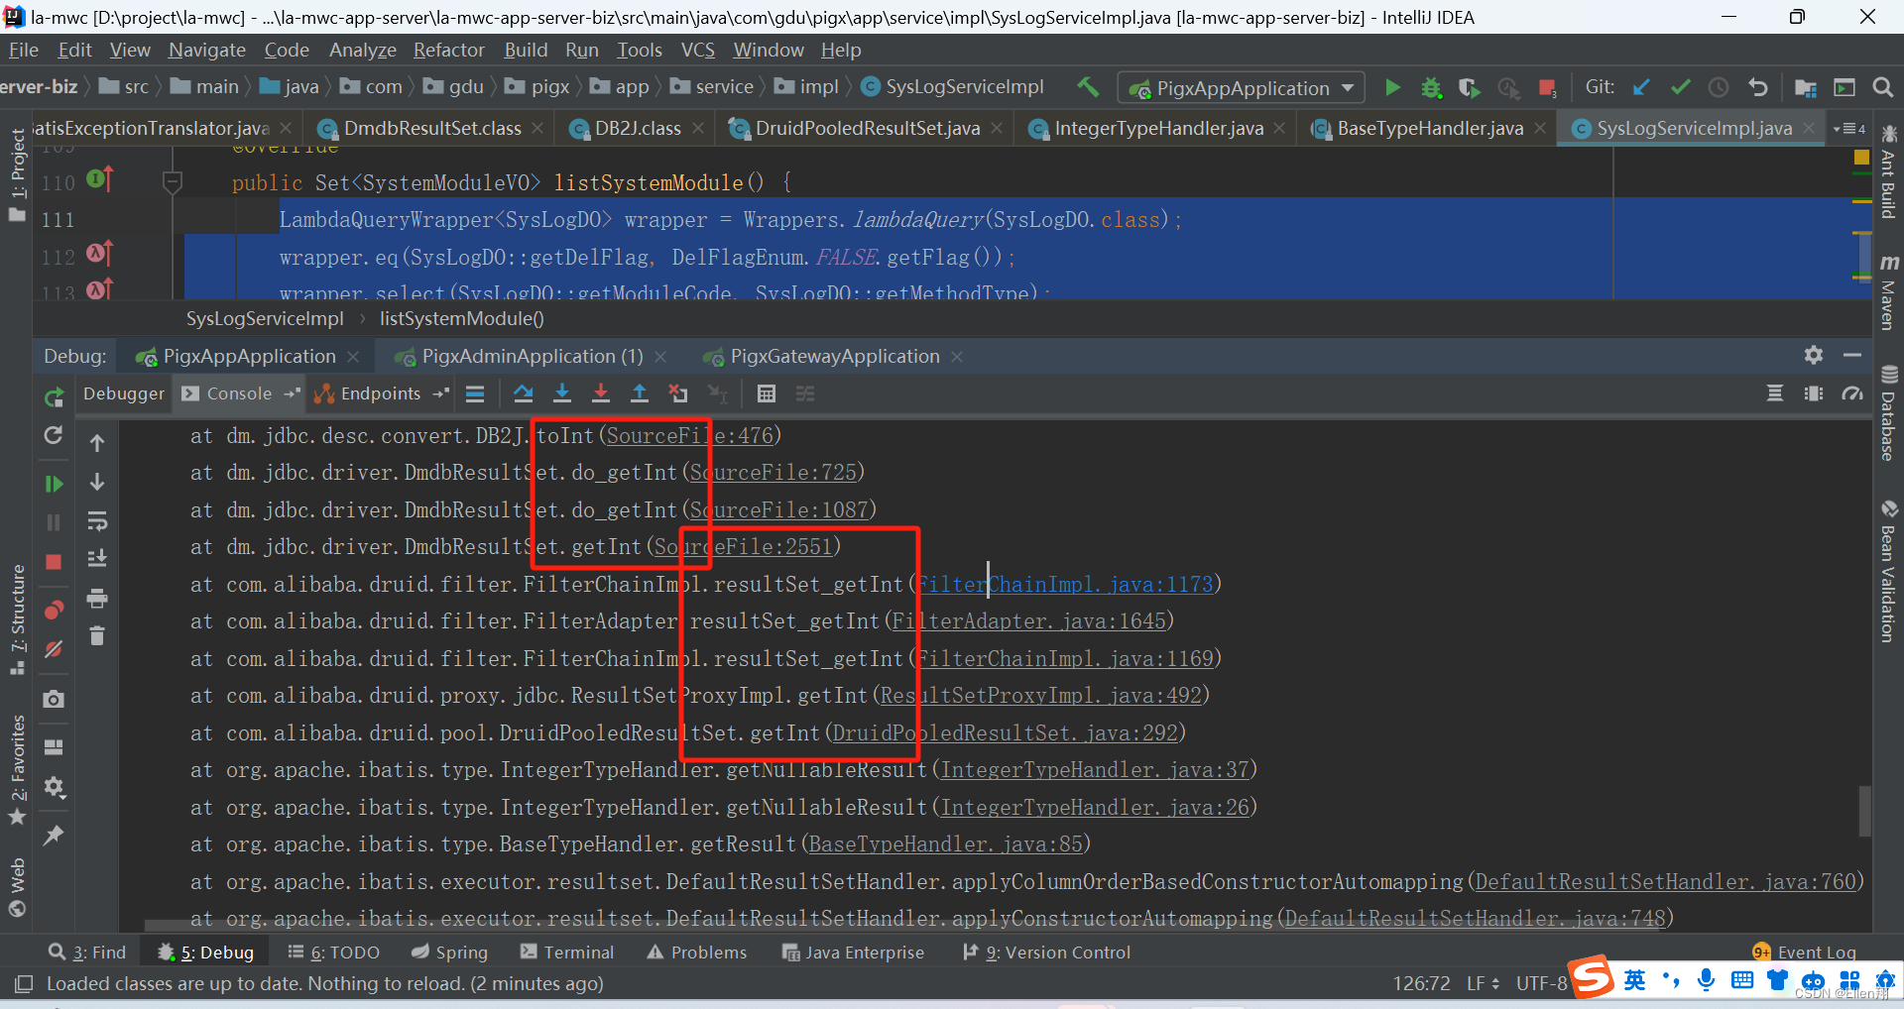Open LF line separator selector
The image size is (1904, 1009).
1483,983
